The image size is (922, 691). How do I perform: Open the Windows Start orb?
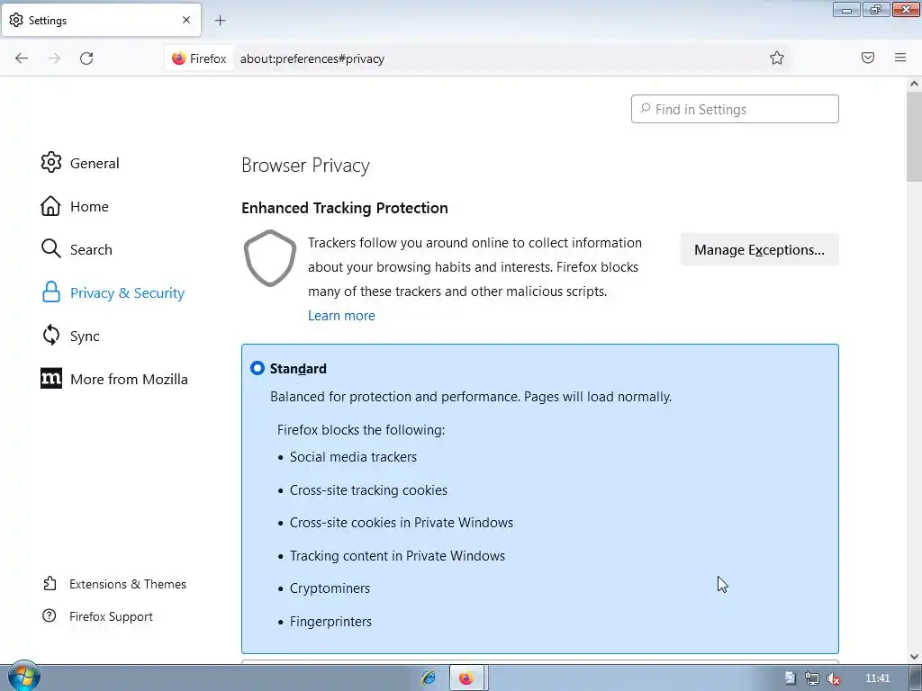coord(23,676)
